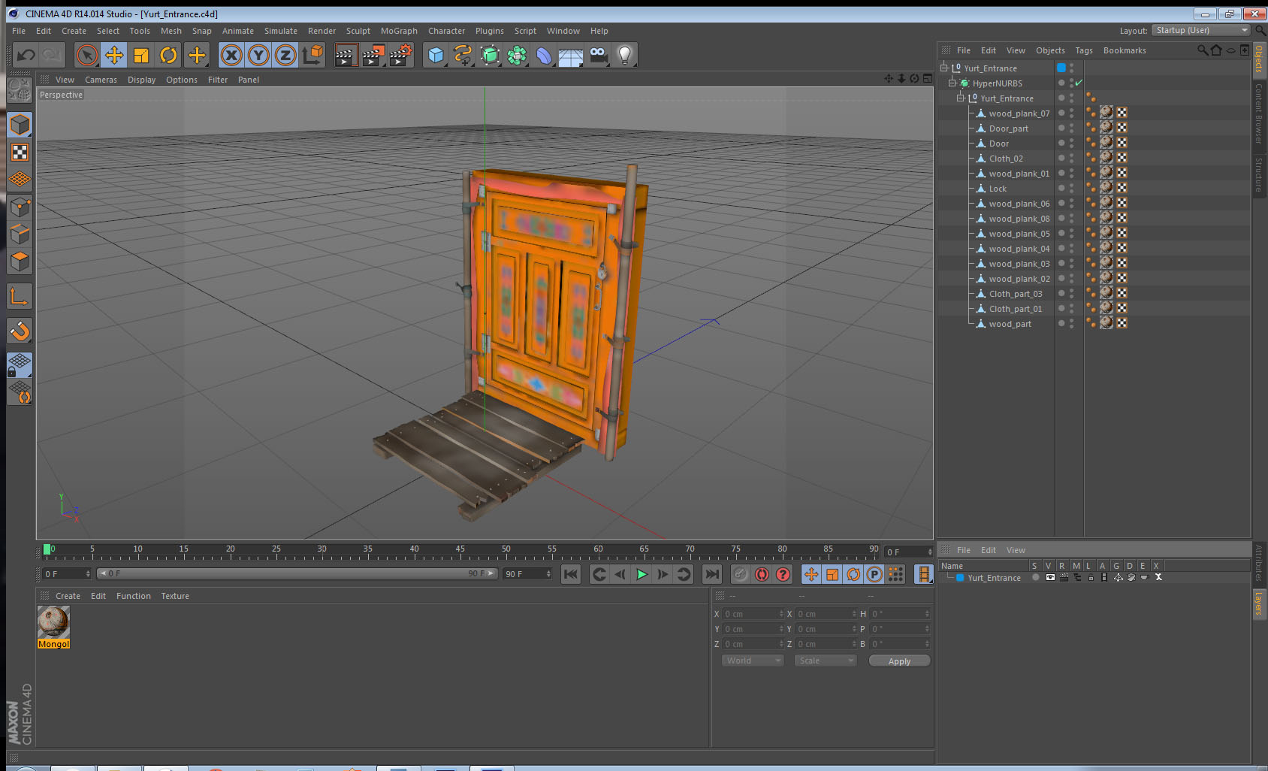
Task: Open the Edit Render Settings icon
Action: [x=400, y=55]
